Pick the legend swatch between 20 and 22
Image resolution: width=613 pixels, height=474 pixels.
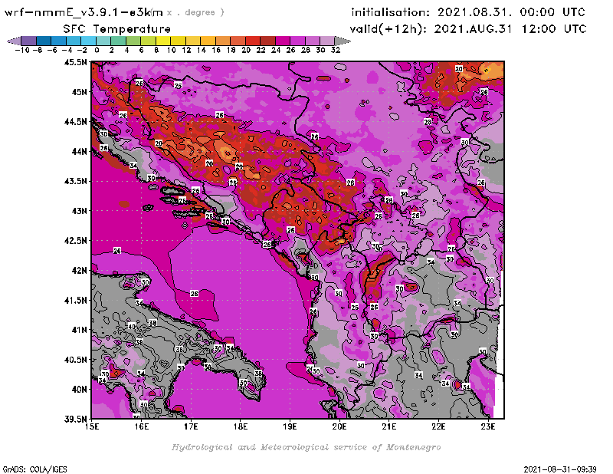[252, 41]
